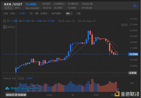Click the close value 收 9.1500 in legend

point(49,21)
